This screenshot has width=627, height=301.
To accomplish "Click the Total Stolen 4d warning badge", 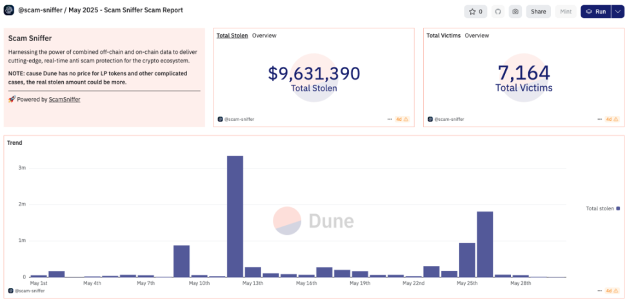I will coord(403,119).
